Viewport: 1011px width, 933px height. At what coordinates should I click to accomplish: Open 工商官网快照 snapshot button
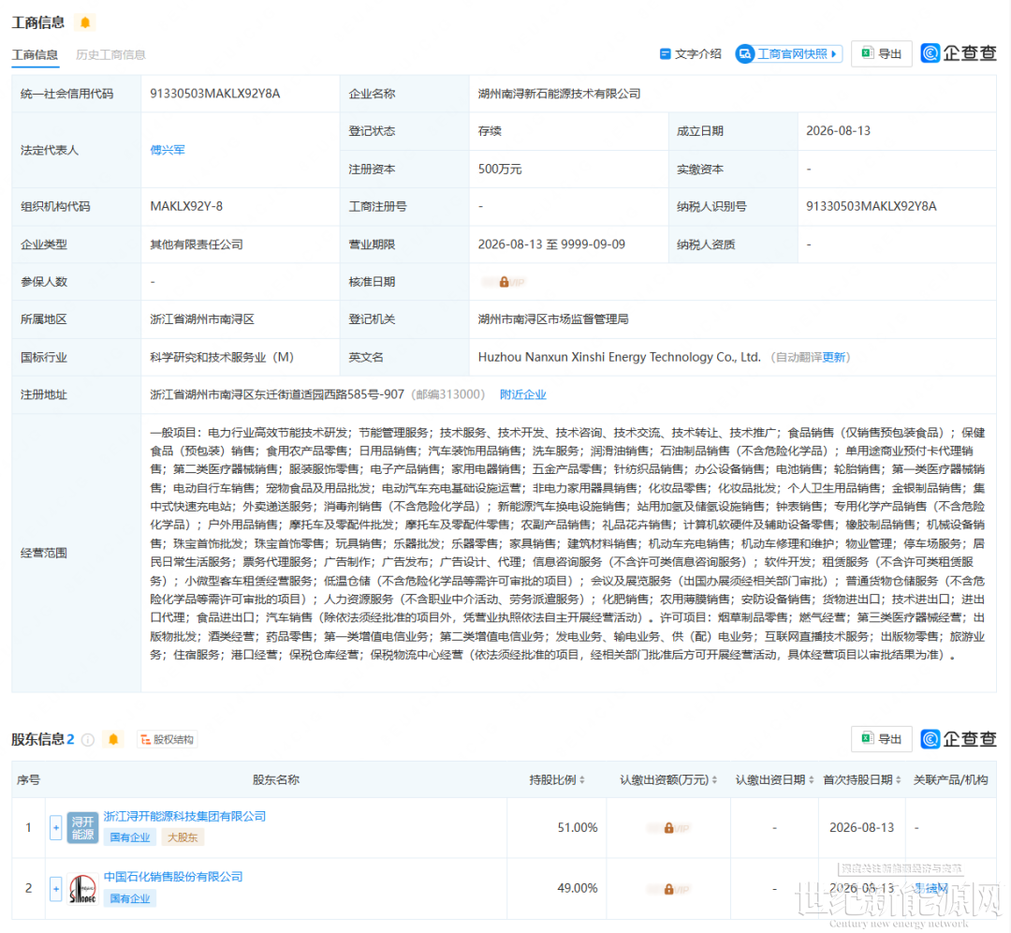coord(788,54)
